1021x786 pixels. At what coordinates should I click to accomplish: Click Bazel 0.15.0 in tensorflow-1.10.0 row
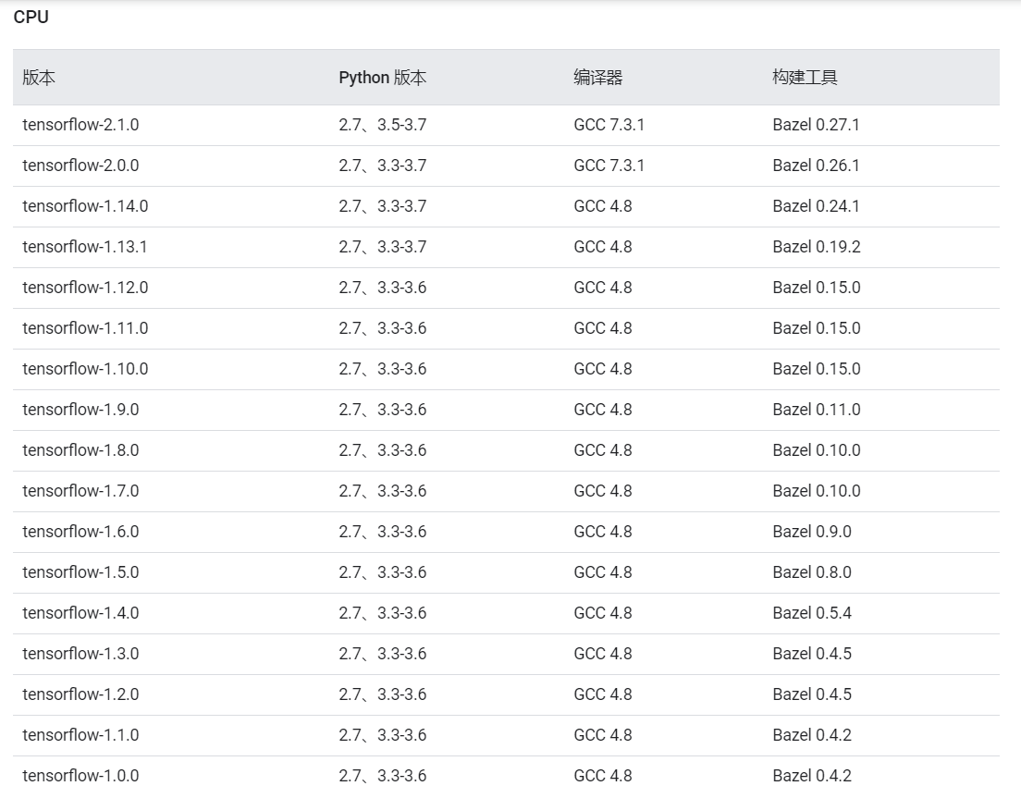(817, 369)
